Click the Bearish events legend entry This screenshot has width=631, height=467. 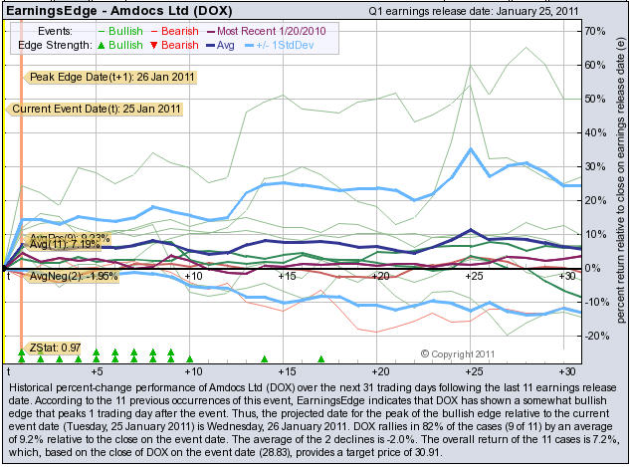pos(164,31)
